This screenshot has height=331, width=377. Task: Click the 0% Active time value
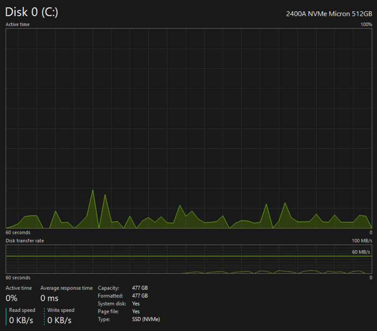tap(11, 298)
